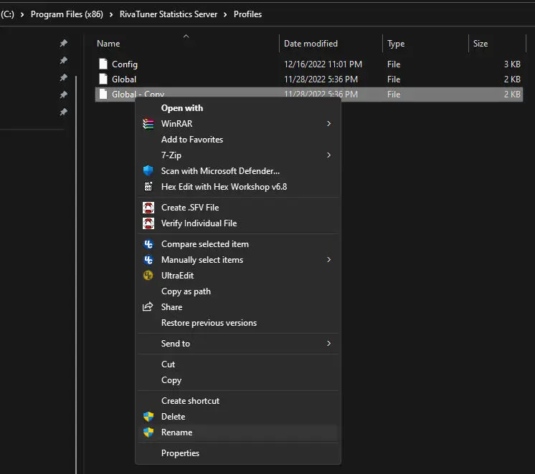The height and width of the screenshot is (474, 535).
Task: Select the Config file name
Action: pyautogui.click(x=125, y=64)
